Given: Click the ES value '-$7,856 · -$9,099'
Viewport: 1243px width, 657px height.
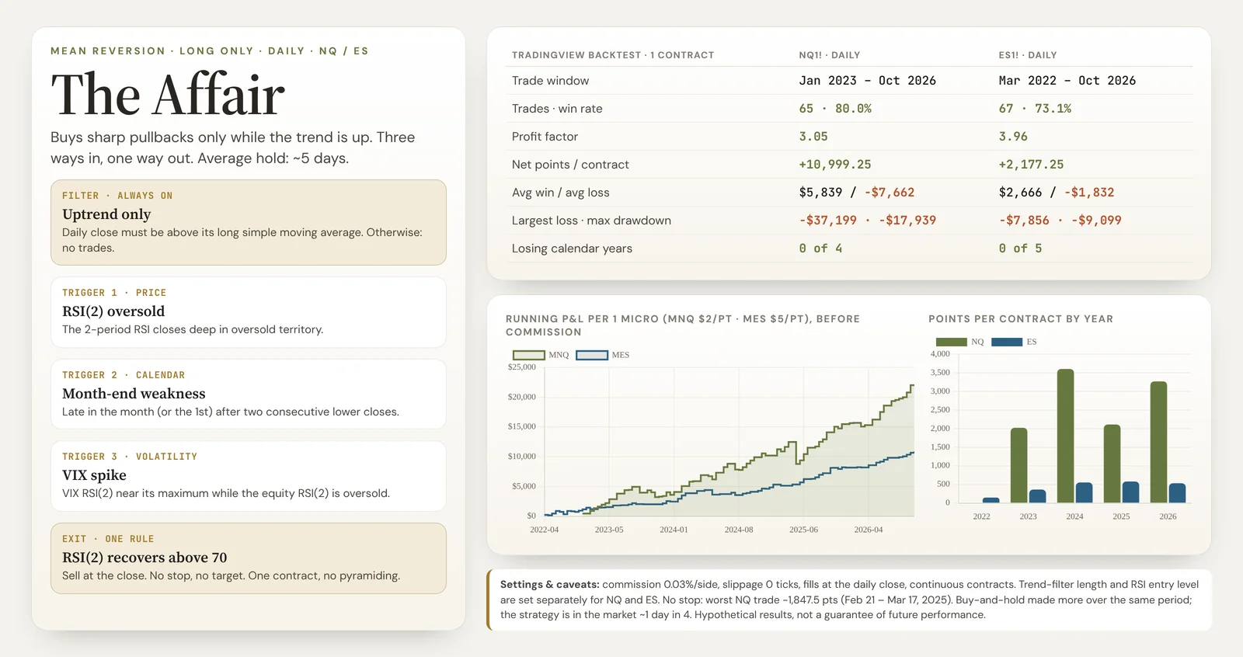Looking at the screenshot, I should [x=1060, y=221].
